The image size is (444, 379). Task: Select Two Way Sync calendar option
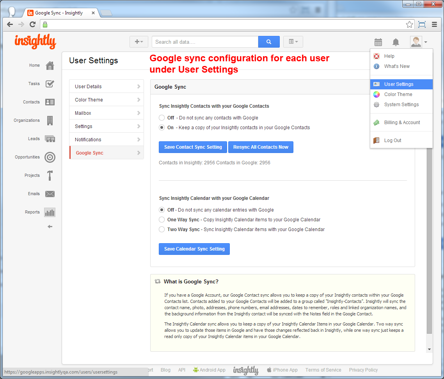pyautogui.click(x=162, y=230)
